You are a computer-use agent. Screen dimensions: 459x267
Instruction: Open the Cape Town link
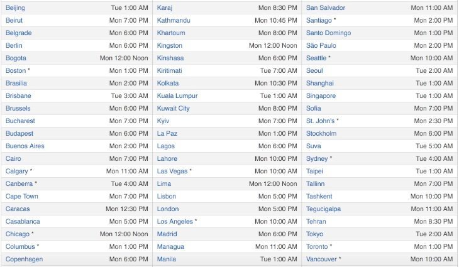[x=22, y=197]
